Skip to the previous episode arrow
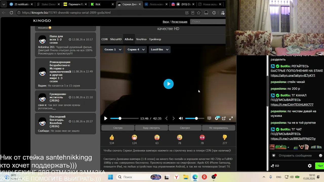This screenshot has width=324, height=182. point(166,118)
